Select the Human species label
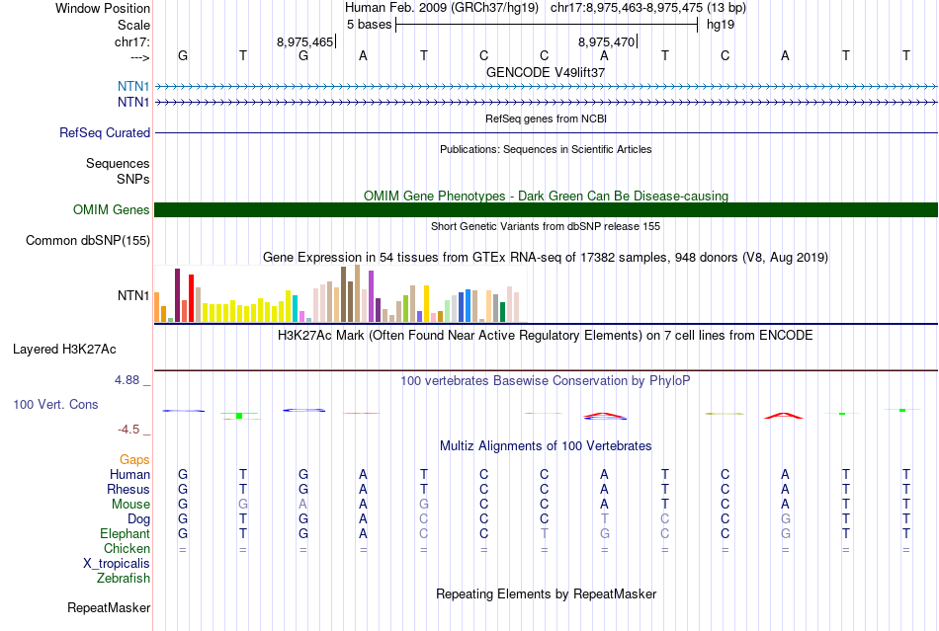The height and width of the screenshot is (631, 939). click(x=129, y=474)
